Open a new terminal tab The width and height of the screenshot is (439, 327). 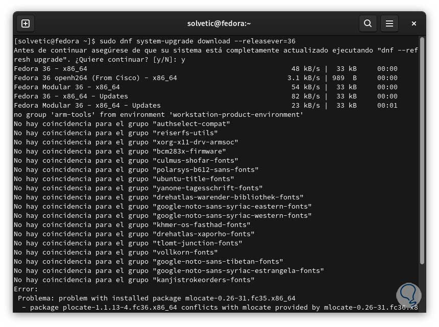[26, 23]
